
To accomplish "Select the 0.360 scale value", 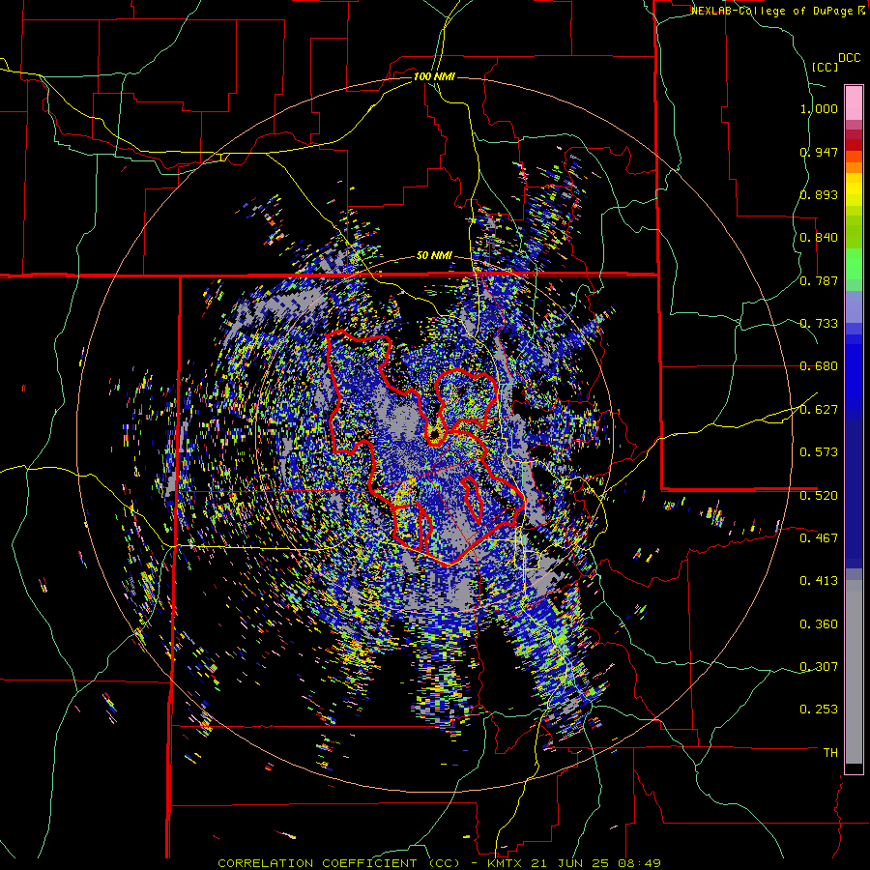I will (x=819, y=624).
